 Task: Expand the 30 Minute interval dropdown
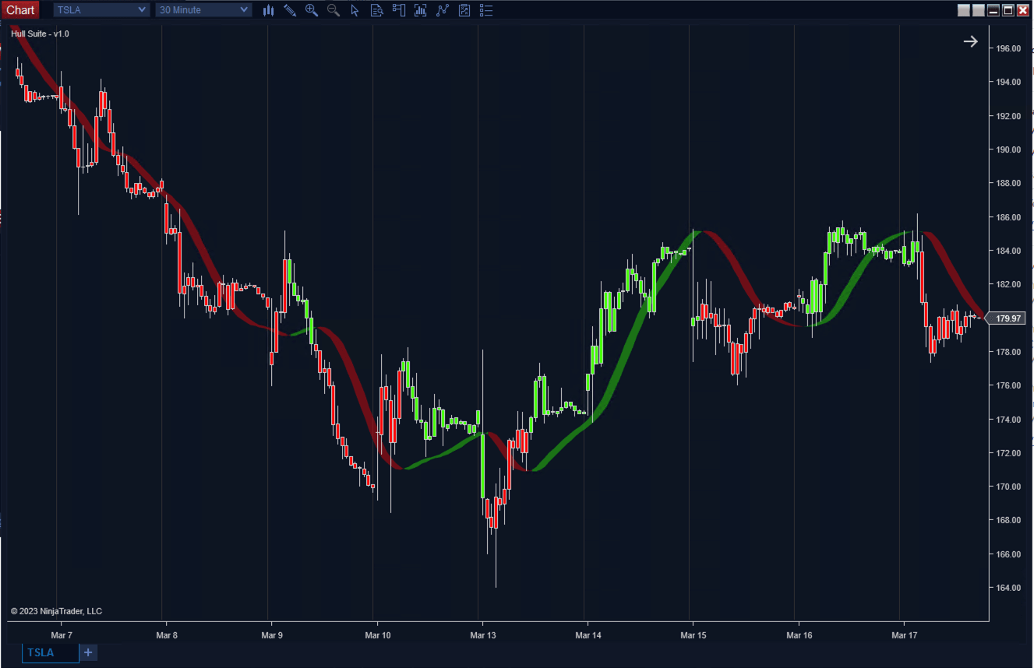coord(244,10)
